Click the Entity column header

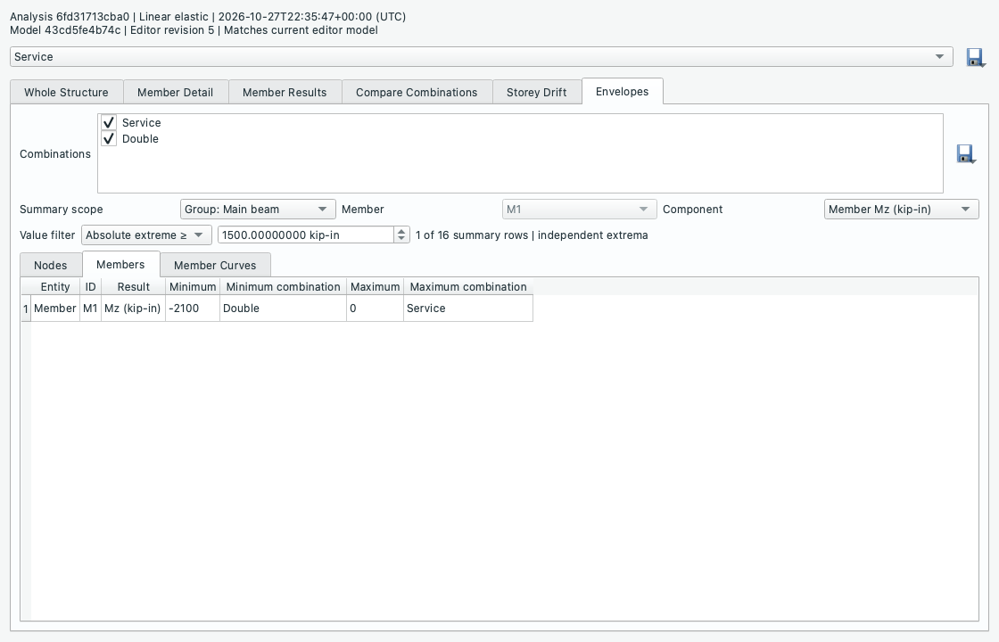(54, 286)
